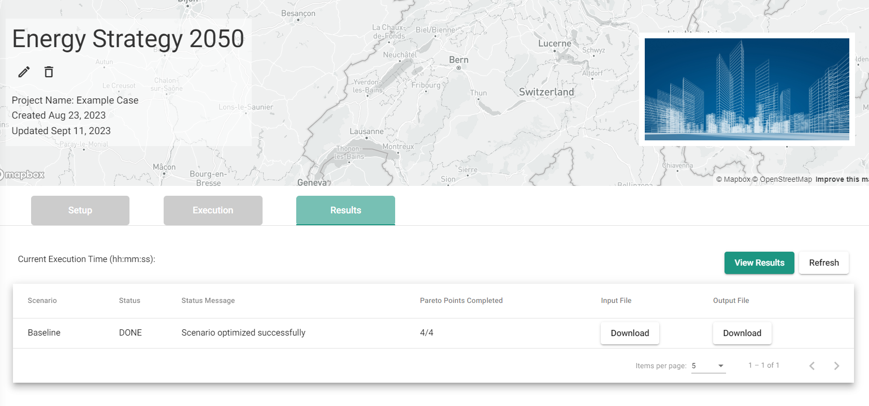Switch to the Setup tab
The width and height of the screenshot is (869, 406).
click(x=80, y=210)
